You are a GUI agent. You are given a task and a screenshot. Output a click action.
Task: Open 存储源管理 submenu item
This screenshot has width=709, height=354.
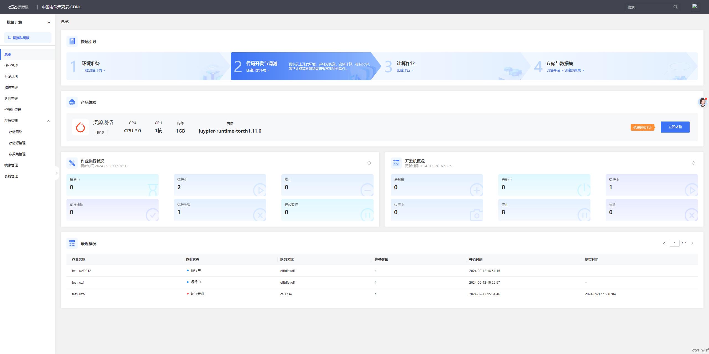[x=28, y=143]
